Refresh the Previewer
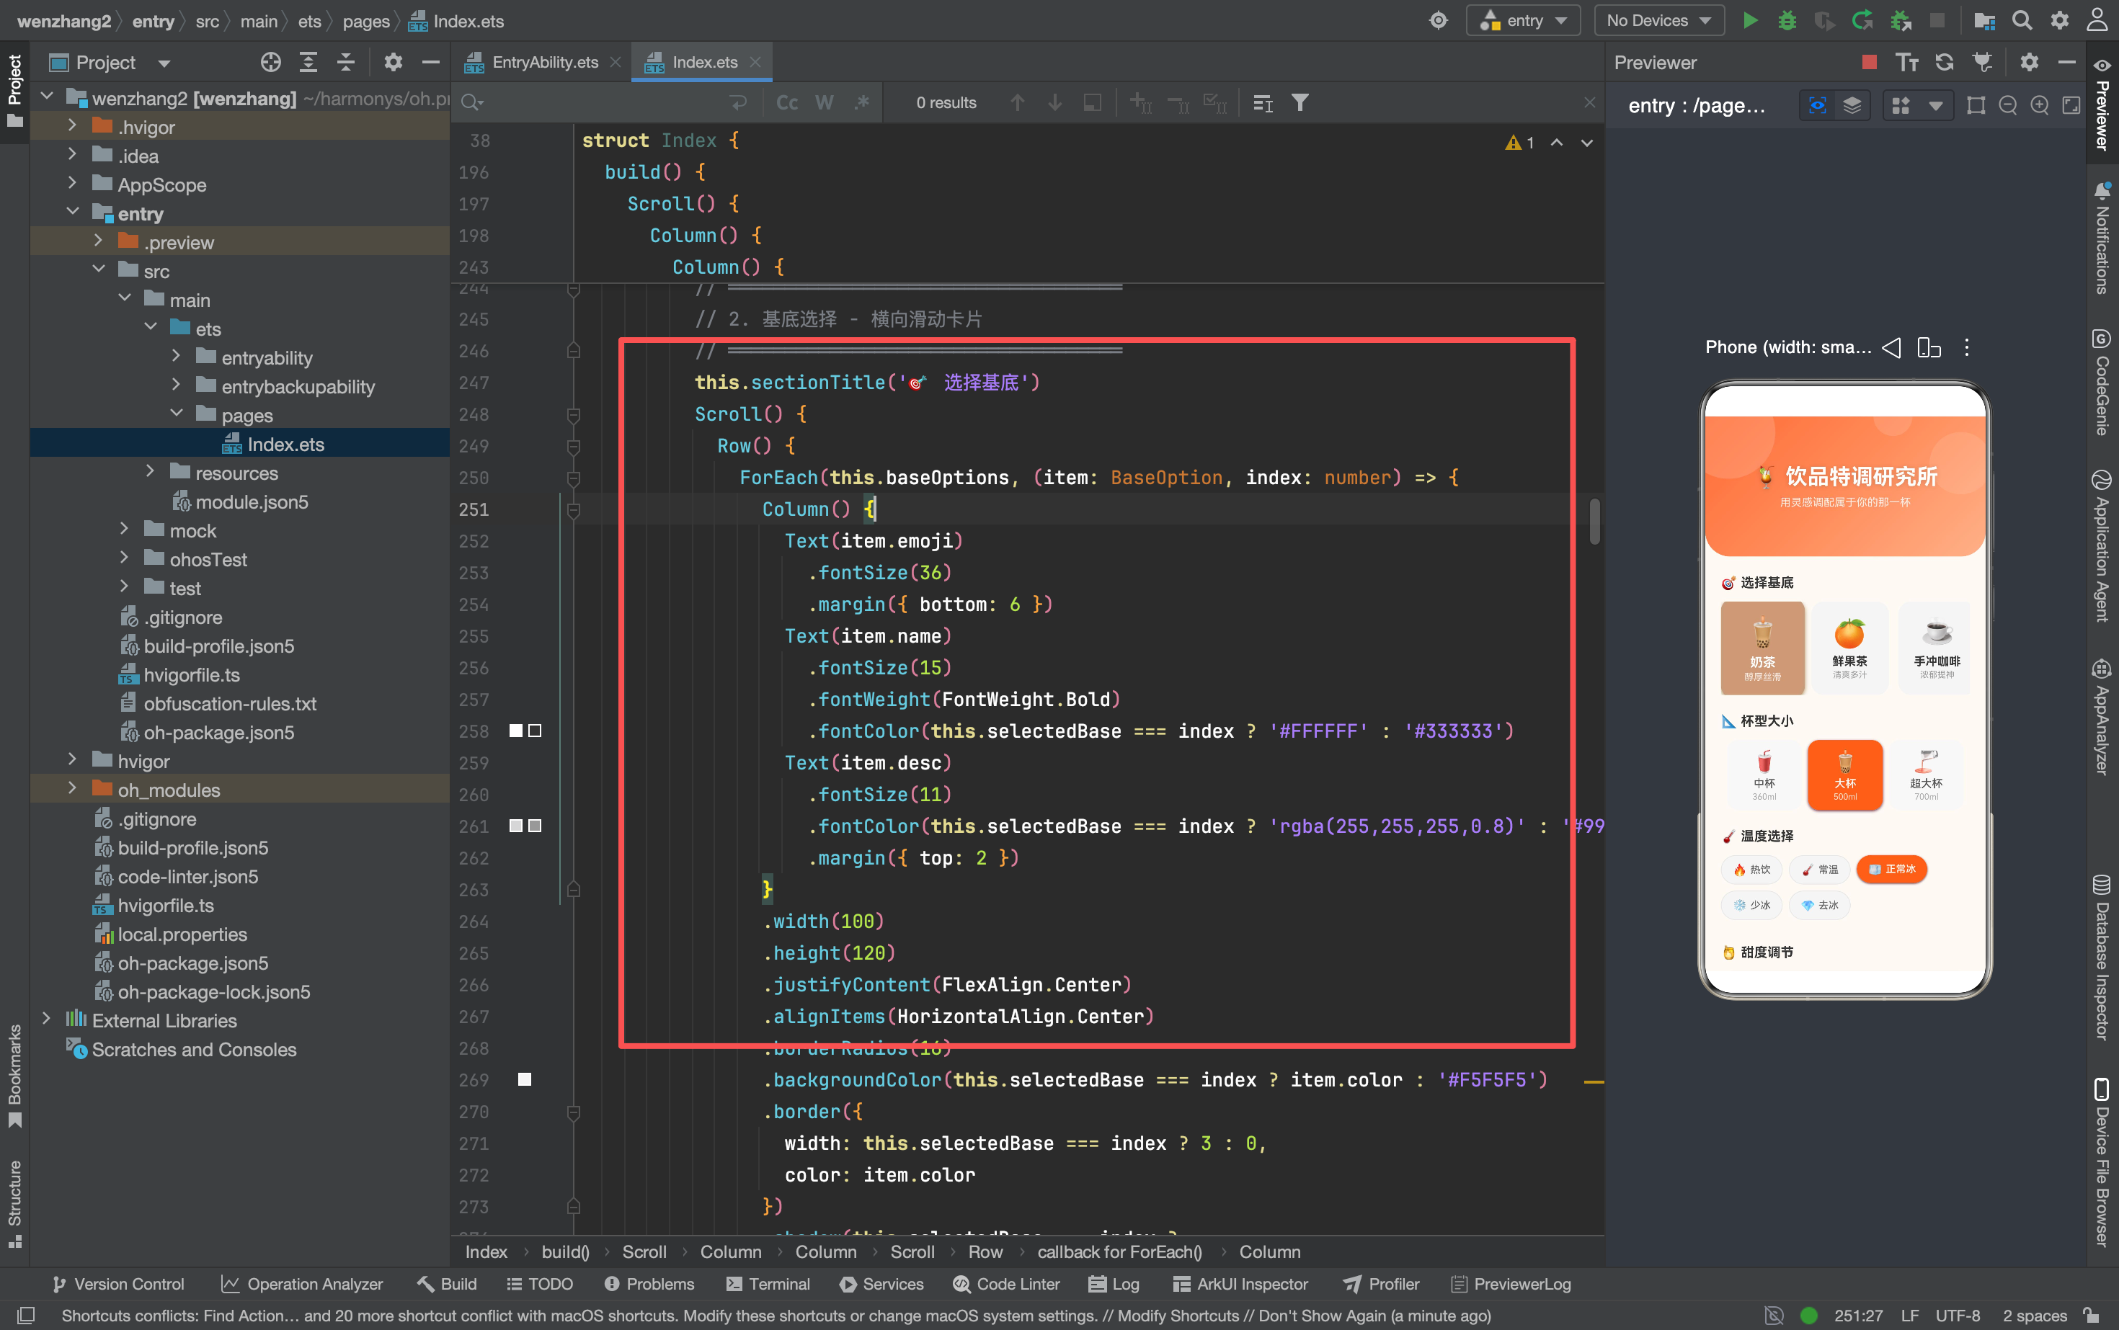Screen dimensions: 2119x1330 [1944, 63]
